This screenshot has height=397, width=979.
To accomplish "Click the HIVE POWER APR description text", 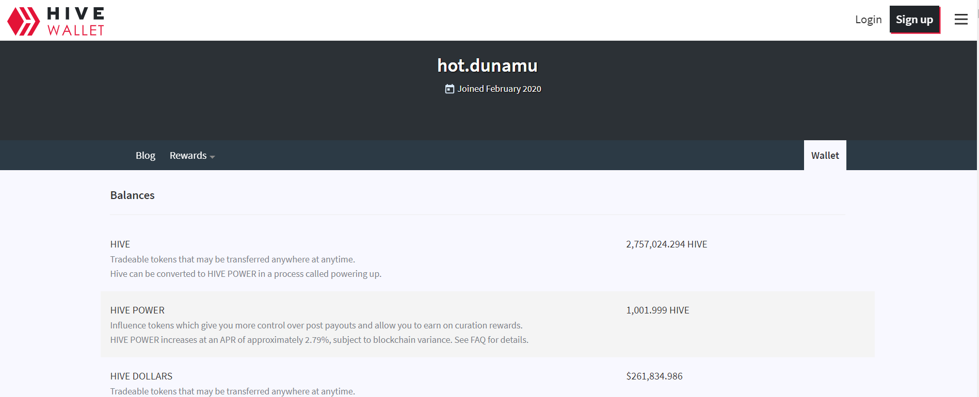I will (x=319, y=340).
